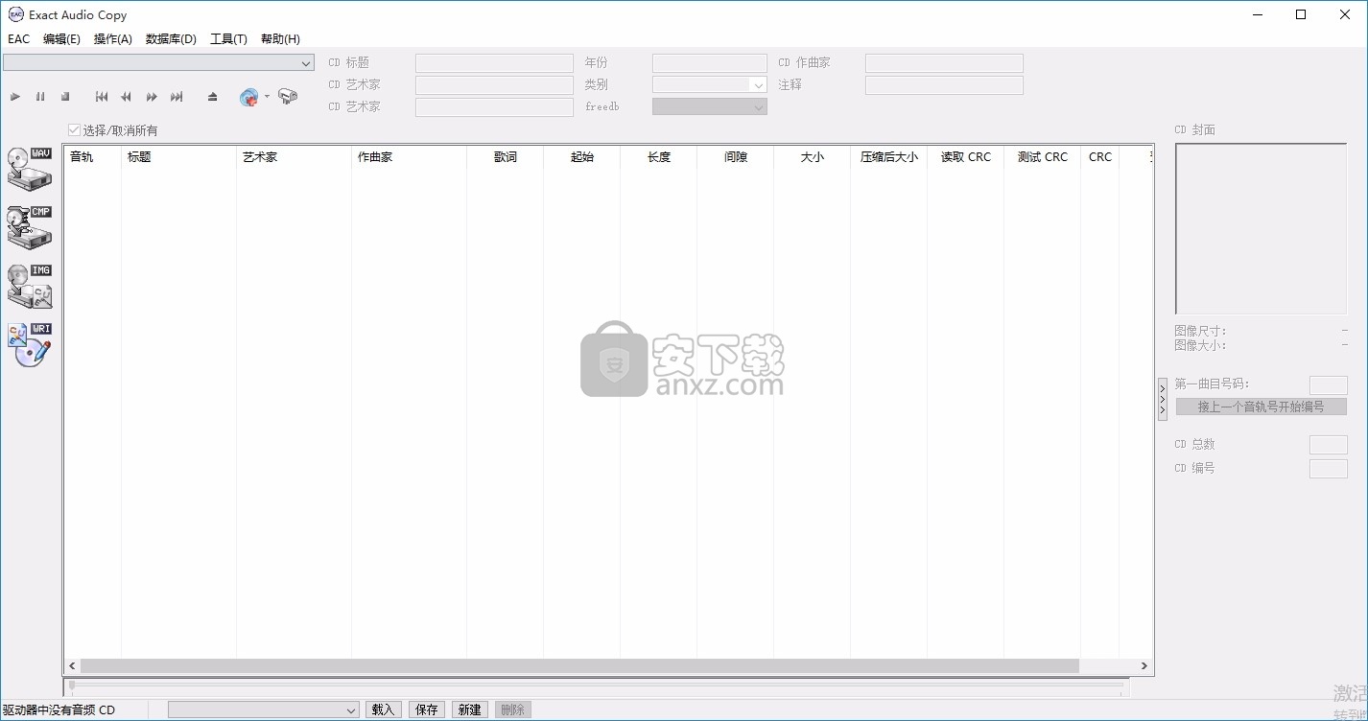Open the freedb CD info lookup icon
This screenshot has height=721, width=1368.
tap(249, 97)
